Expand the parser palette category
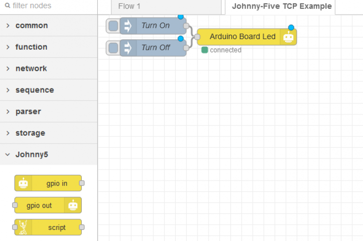Viewport: 363px width, 241px height. coord(48,112)
